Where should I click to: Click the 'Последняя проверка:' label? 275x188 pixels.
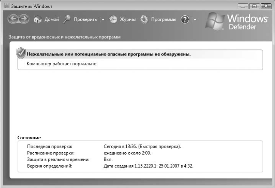[x=50, y=146]
